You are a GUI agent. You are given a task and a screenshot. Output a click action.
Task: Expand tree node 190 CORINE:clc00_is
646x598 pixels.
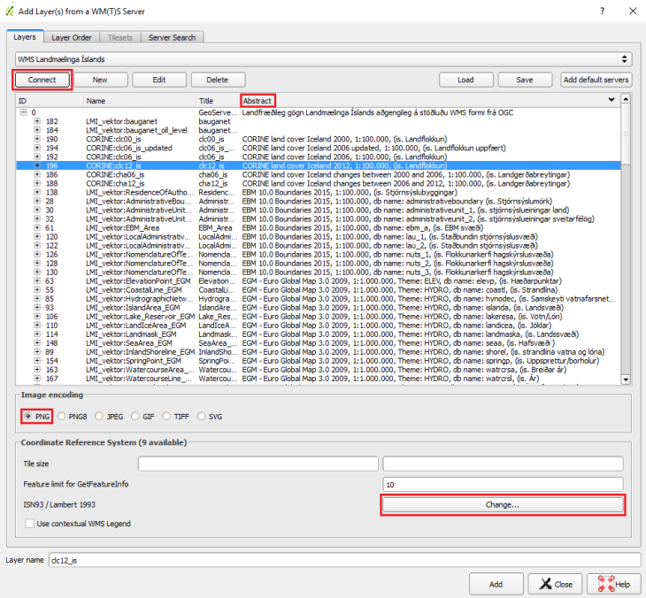pos(37,139)
